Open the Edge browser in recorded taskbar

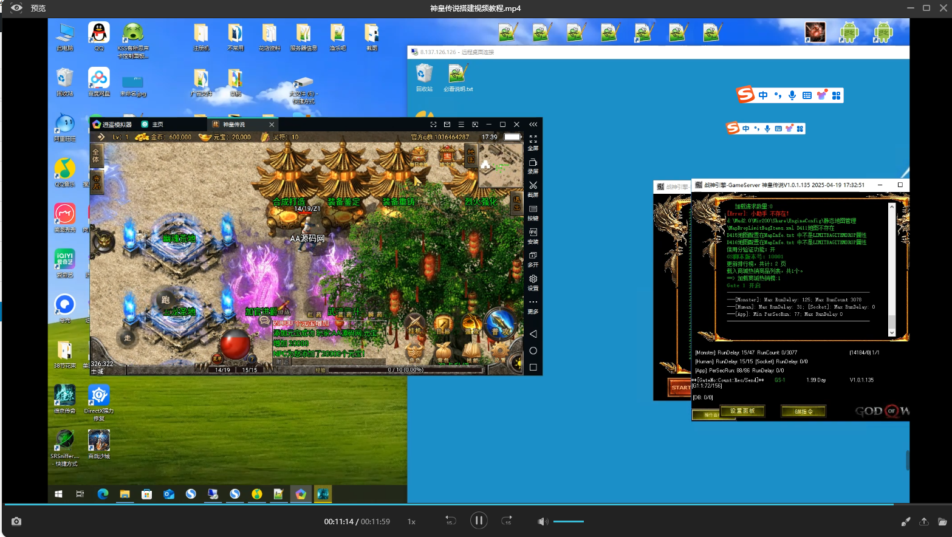pyautogui.click(x=103, y=494)
